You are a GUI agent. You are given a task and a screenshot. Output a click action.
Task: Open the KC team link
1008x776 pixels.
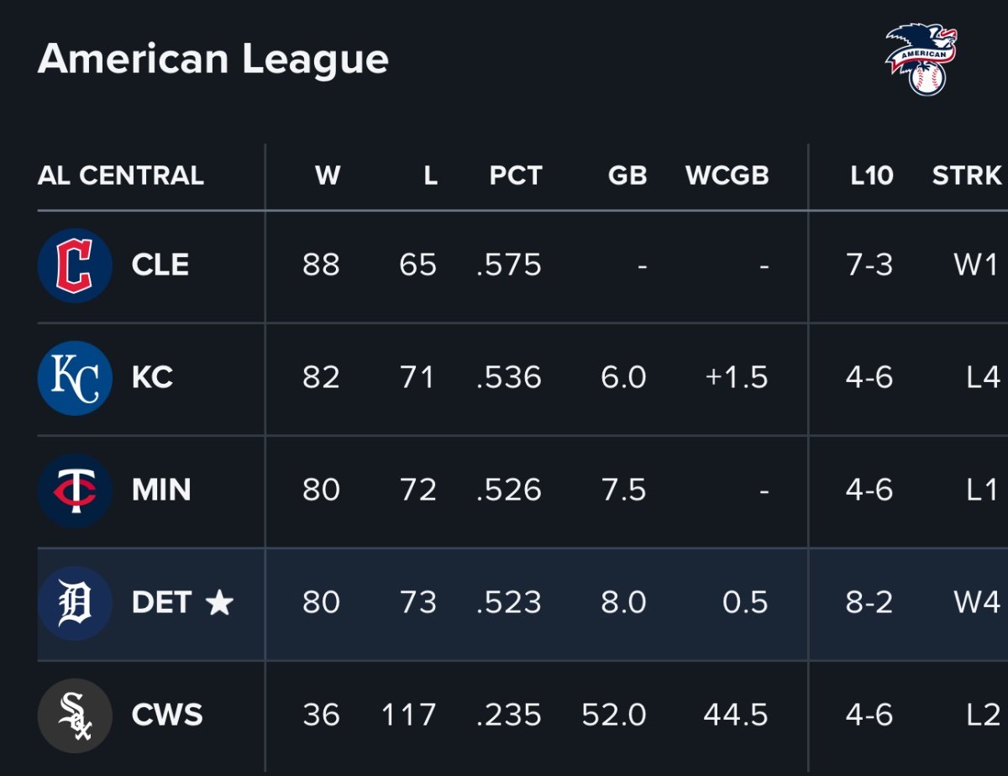(x=152, y=378)
